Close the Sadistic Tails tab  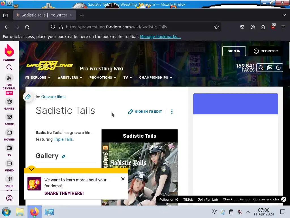pyautogui.click(x=71, y=15)
